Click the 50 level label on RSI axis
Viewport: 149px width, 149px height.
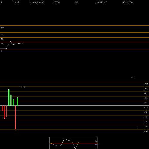point(2,39)
